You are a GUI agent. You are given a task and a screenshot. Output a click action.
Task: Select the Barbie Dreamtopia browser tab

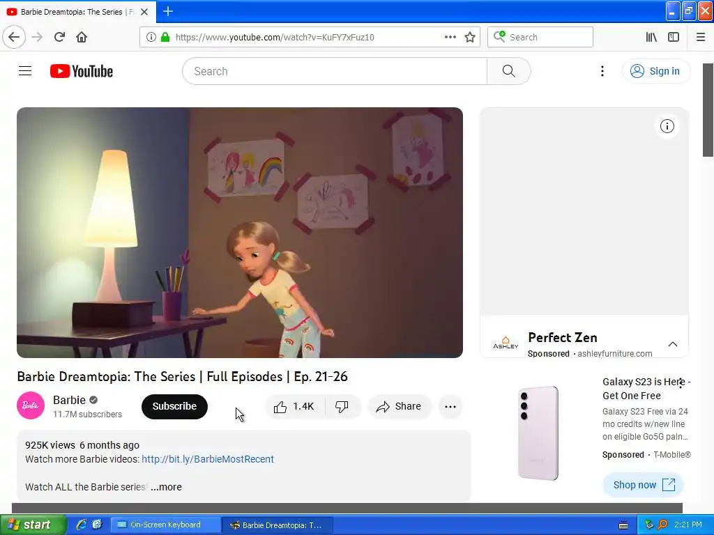[x=78, y=12]
